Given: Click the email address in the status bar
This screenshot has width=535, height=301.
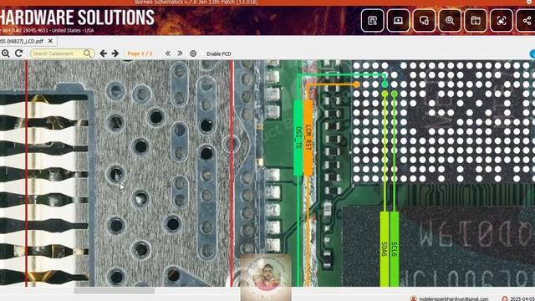Looking at the screenshot, I should coord(453,298).
